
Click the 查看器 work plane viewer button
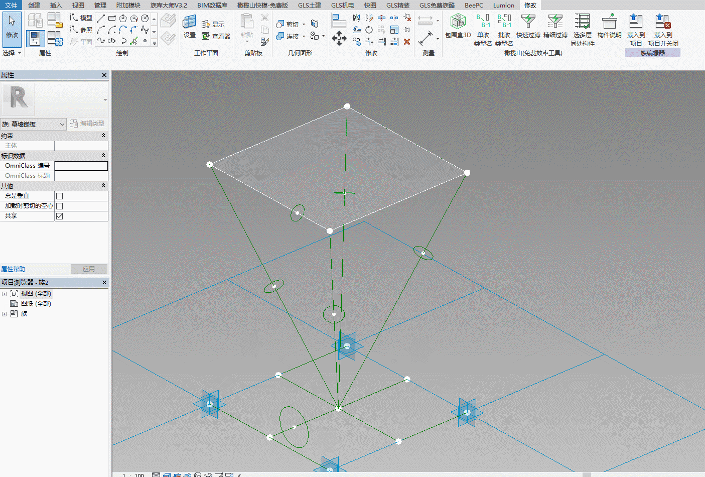tap(216, 36)
